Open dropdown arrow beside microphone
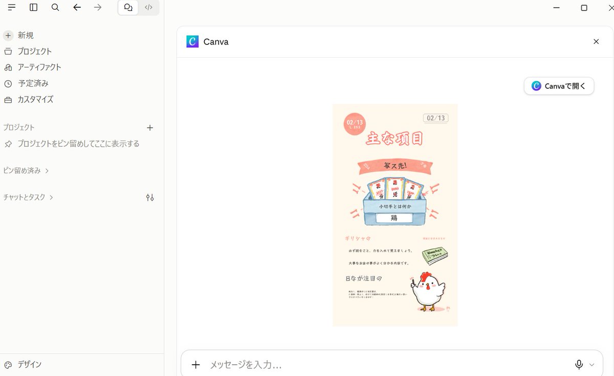614x376 pixels. [x=592, y=365]
